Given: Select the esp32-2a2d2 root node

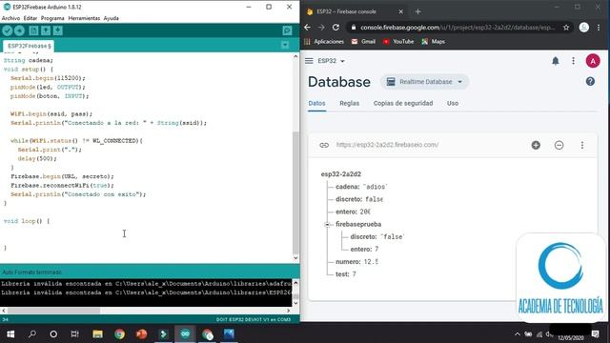Looking at the screenshot, I should pyautogui.click(x=341, y=174).
